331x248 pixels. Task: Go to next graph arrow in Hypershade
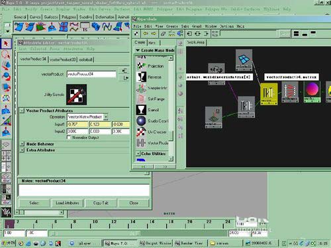pos(154,34)
